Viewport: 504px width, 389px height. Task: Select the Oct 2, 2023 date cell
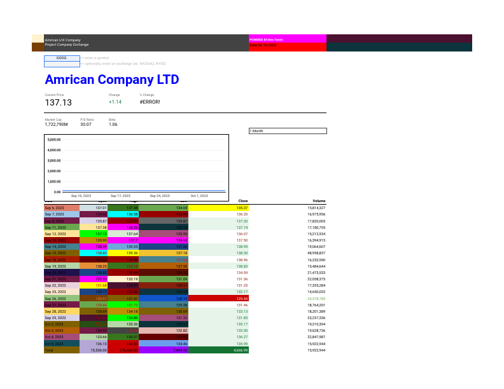[x=62, y=325]
